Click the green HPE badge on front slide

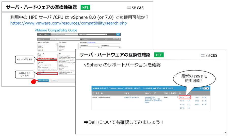click(x=159, y=55)
